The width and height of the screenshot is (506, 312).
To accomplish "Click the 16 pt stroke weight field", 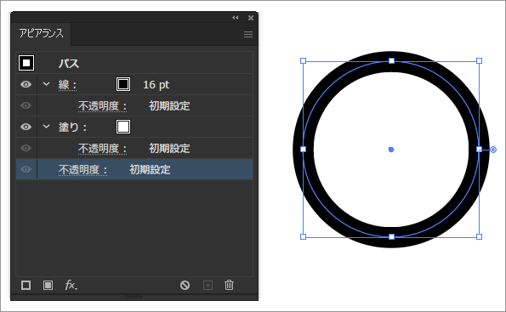I will (156, 85).
